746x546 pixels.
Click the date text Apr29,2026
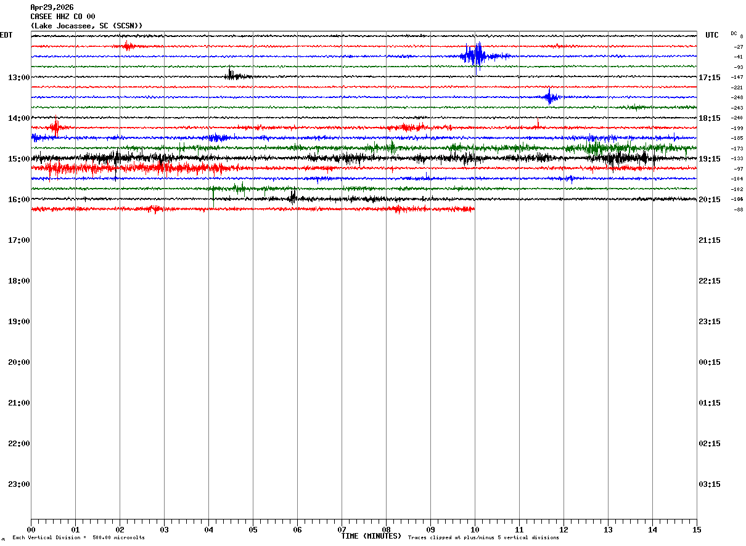(52, 7)
